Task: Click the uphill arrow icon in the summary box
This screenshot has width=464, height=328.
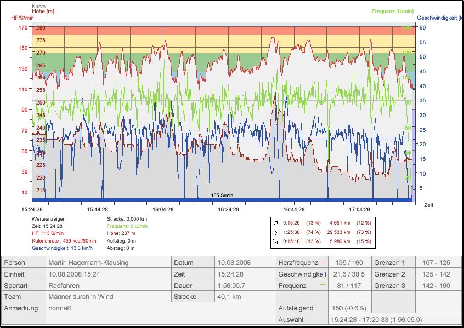Action: click(275, 223)
